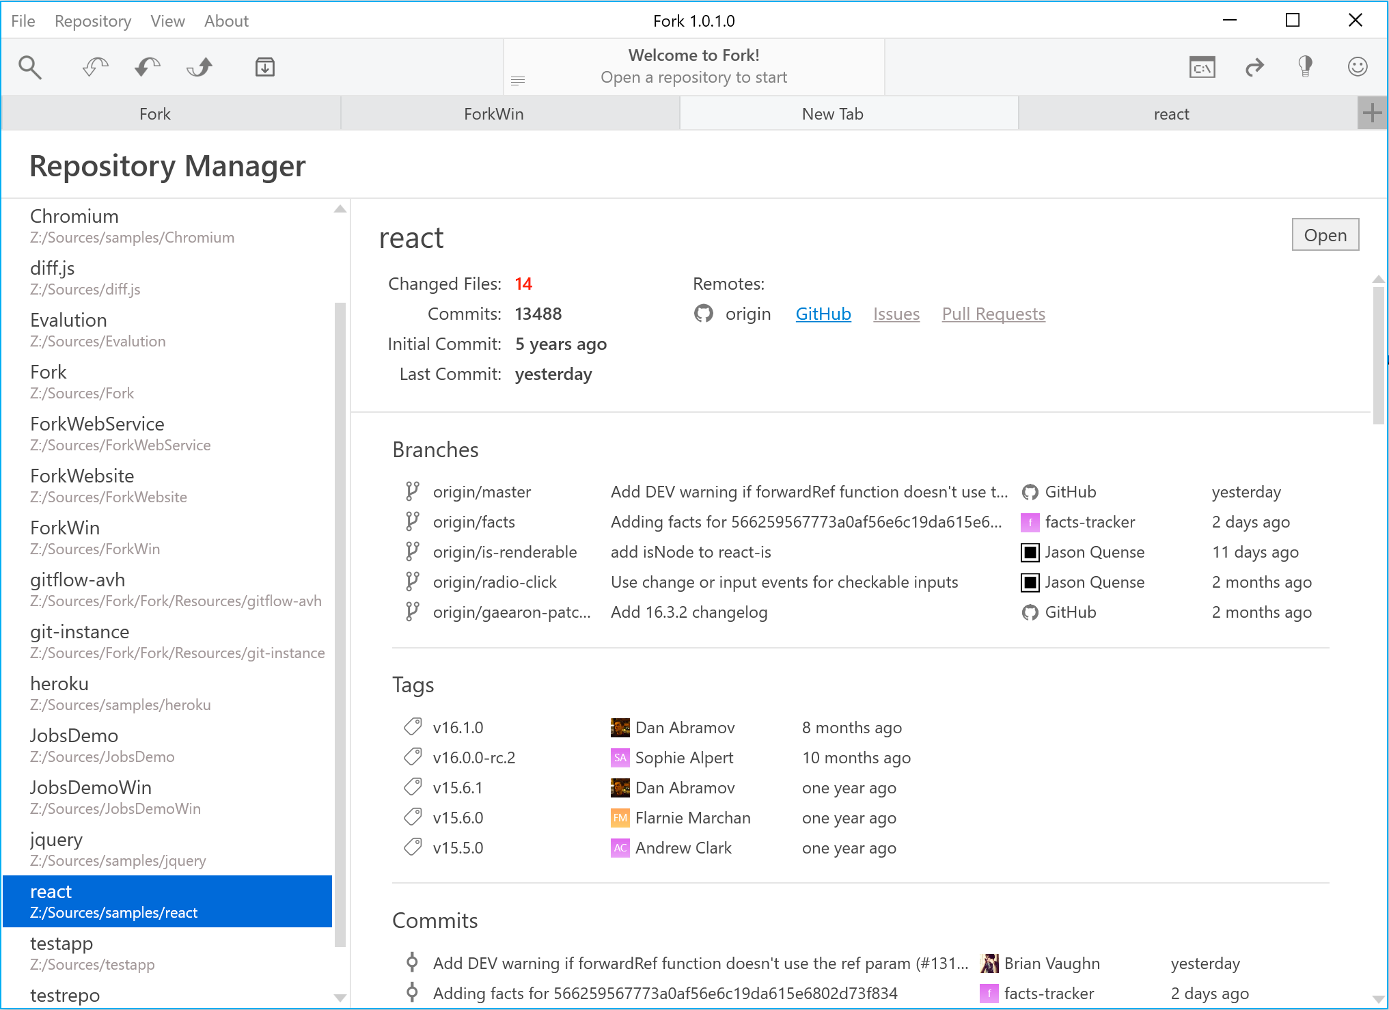Click the Push toolbar icon
1389x1010 pixels.
point(200,67)
